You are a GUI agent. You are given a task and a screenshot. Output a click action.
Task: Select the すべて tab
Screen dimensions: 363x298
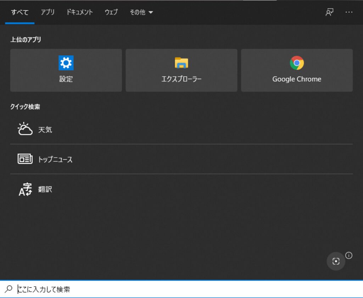pyautogui.click(x=20, y=12)
